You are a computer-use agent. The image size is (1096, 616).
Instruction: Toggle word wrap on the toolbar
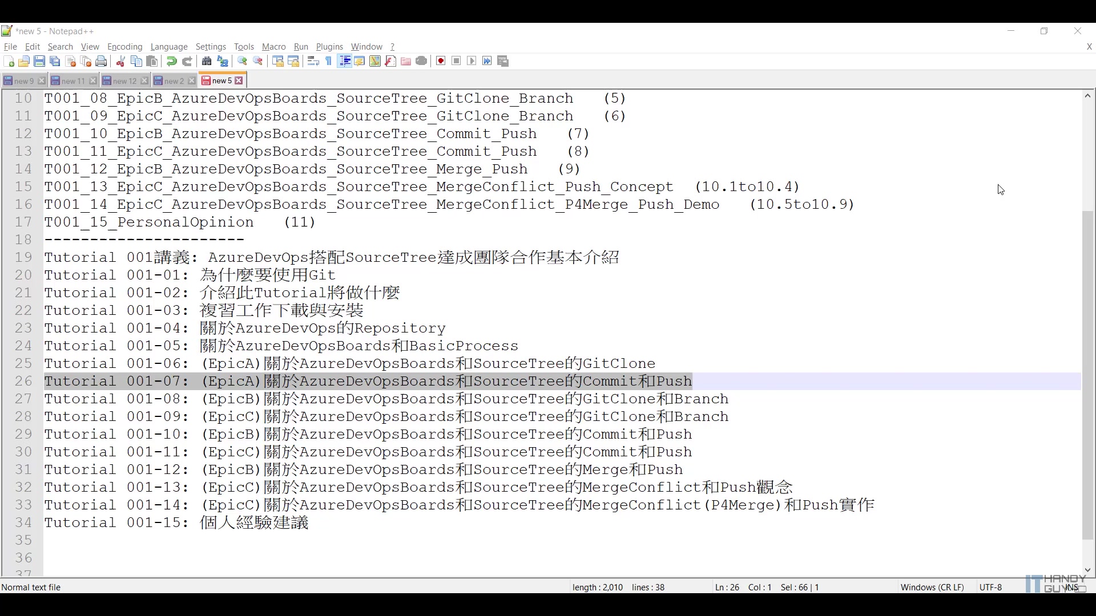point(313,61)
